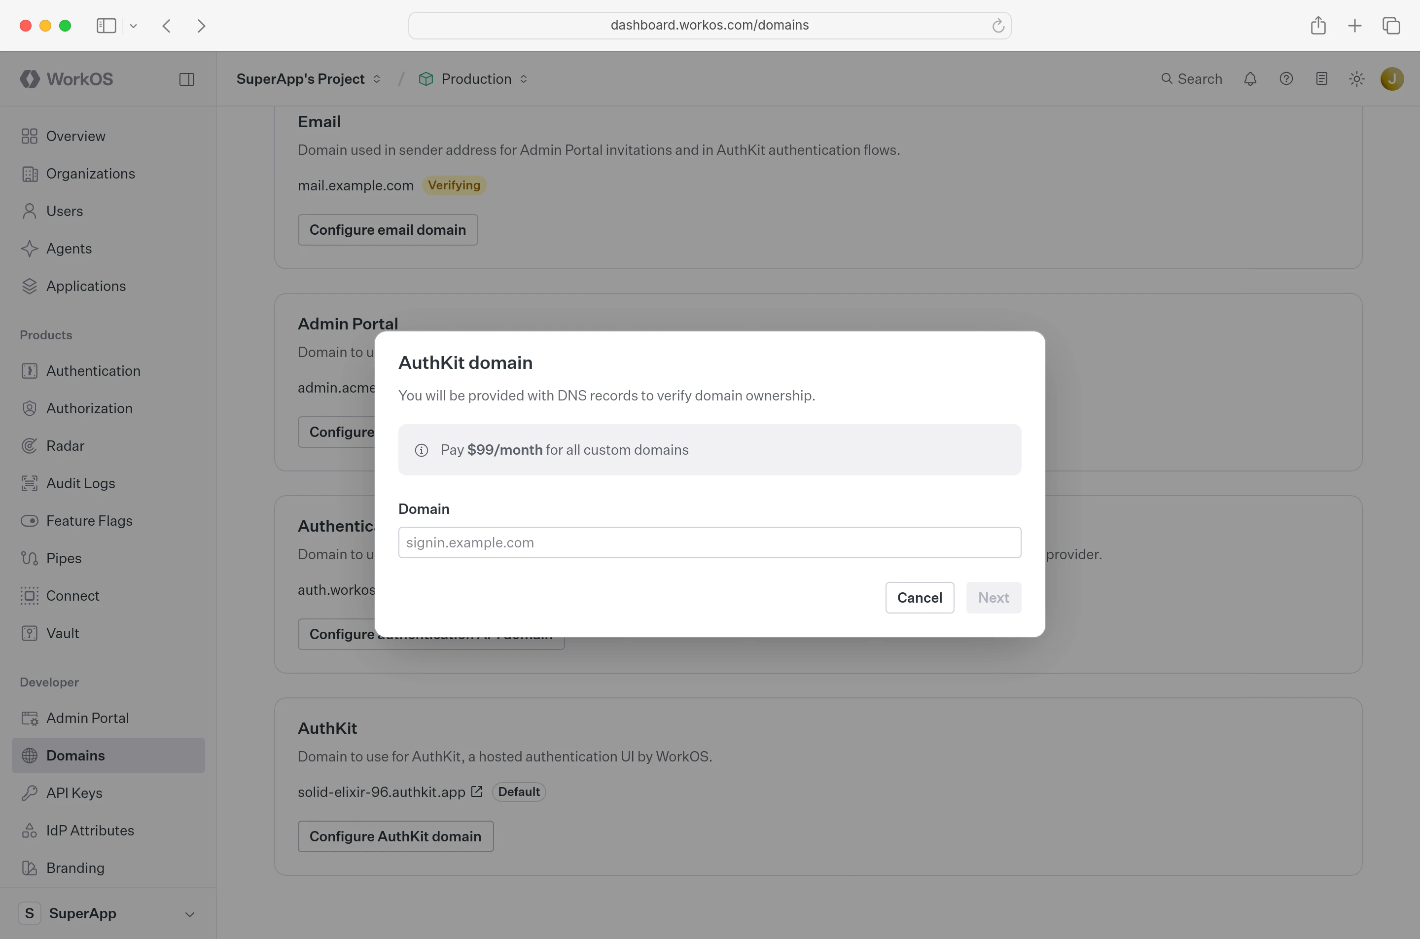Click the Admin Portal sidebar icon
The height and width of the screenshot is (939, 1420).
pos(29,718)
